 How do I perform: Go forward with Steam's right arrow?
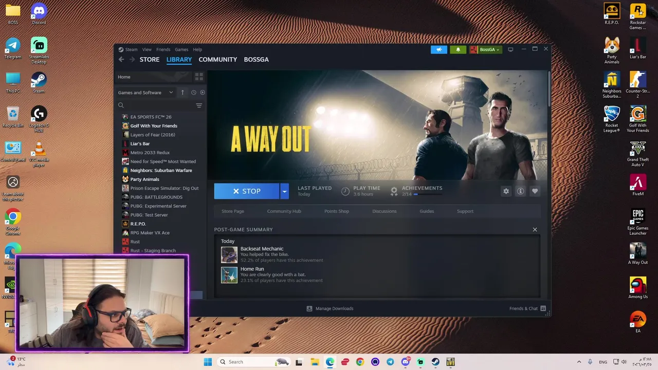coord(132,60)
